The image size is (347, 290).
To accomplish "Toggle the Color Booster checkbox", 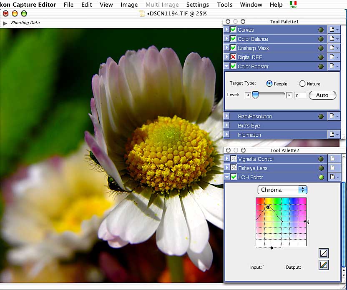I will pyautogui.click(x=233, y=66).
